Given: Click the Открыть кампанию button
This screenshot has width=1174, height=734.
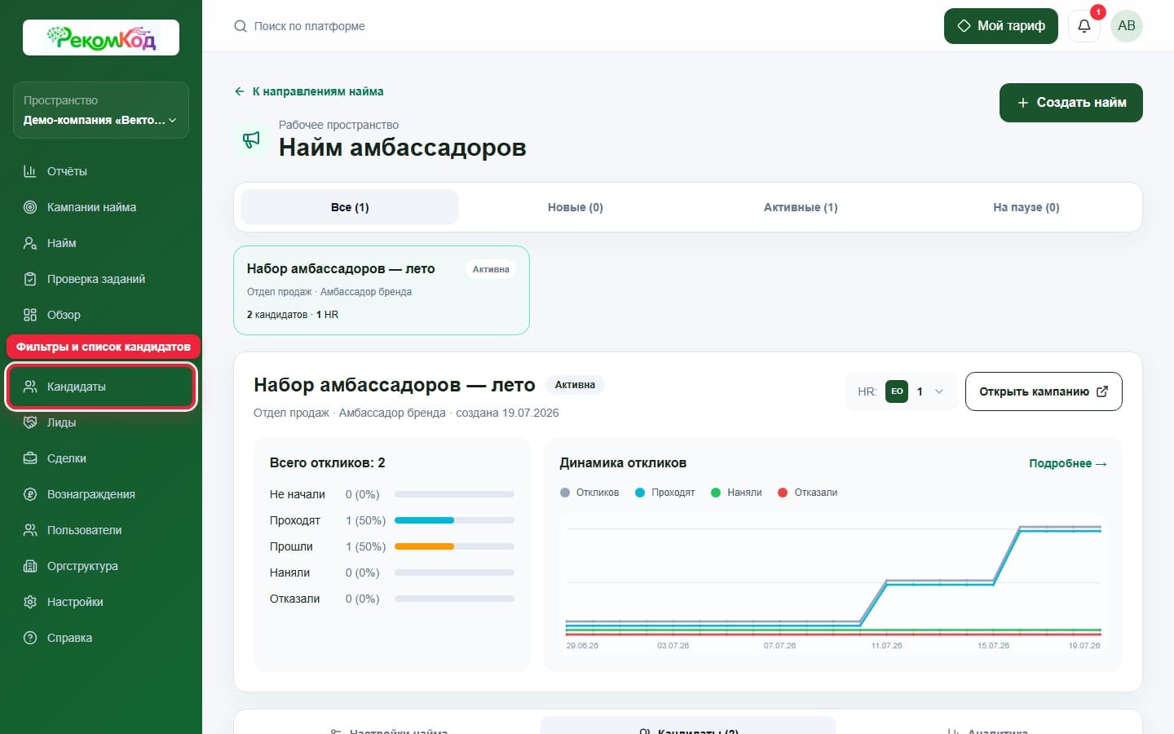Looking at the screenshot, I should point(1044,391).
